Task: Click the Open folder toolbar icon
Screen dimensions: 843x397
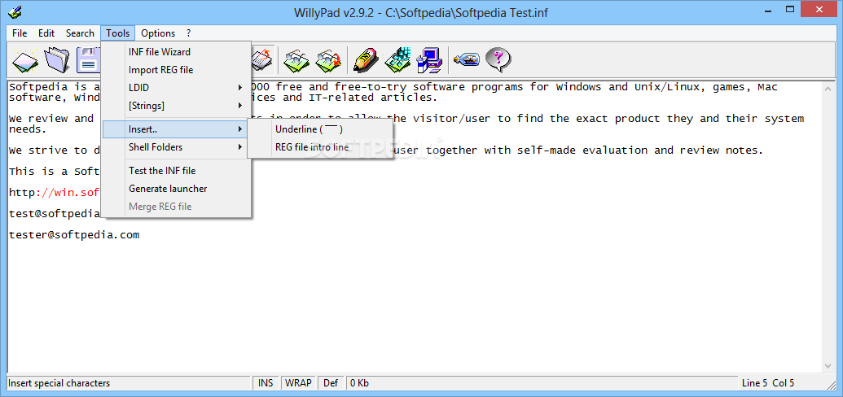Action: (x=56, y=59)
